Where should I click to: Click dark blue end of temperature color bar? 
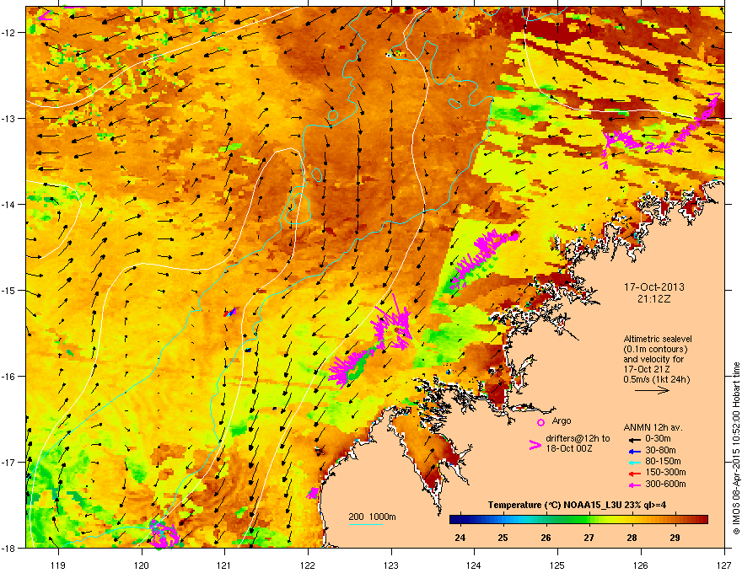coord(455,520)
